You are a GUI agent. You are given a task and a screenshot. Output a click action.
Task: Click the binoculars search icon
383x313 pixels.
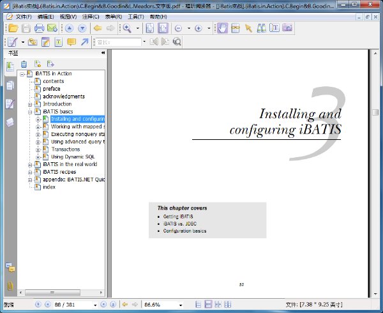click(x=261, y=28)
